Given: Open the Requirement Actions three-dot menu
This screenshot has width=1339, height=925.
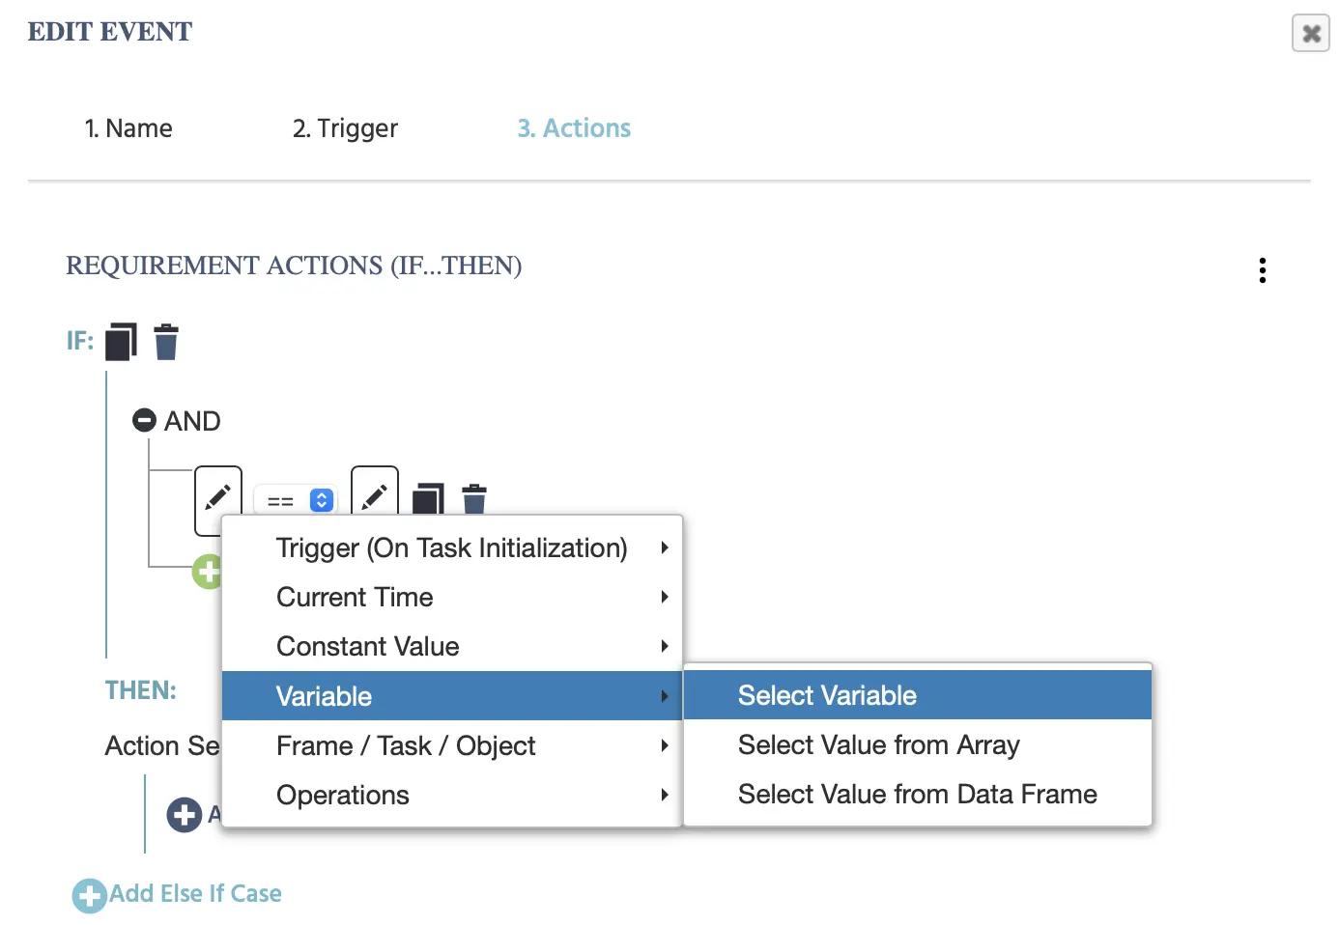Looking at the screenshot, I should tap(1262, 270).
